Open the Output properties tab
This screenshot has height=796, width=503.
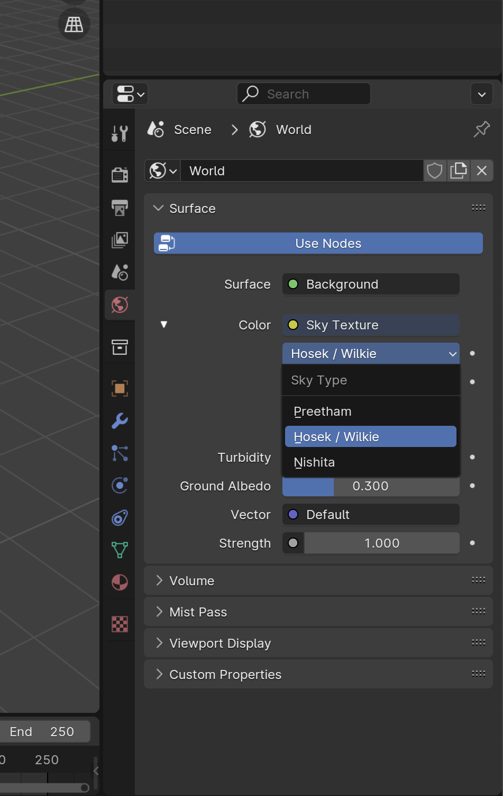[120, 208]
